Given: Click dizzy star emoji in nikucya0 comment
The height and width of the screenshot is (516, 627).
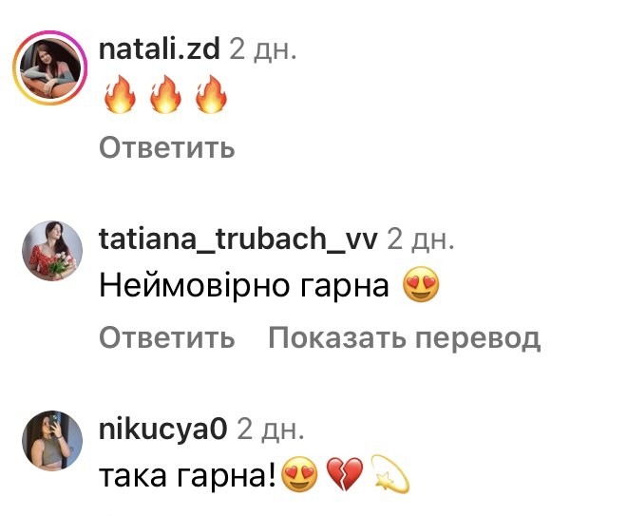Looking at the screenshot, I should [x=390, y=473].
